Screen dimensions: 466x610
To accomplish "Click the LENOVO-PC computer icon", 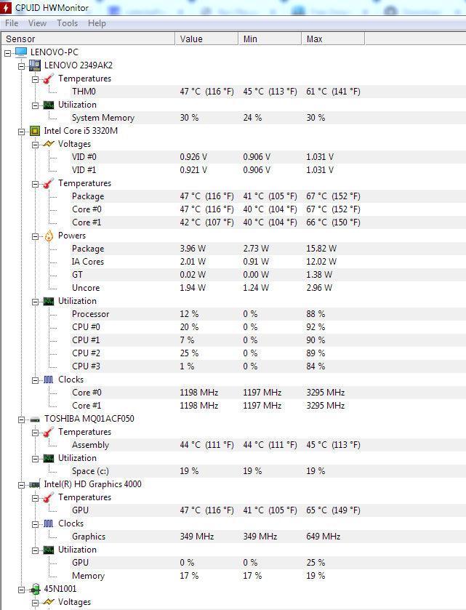I will (x=20, y=52).
